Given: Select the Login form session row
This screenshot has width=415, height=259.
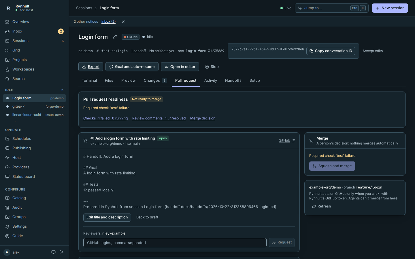Looking at the screenshot, I should 35,98.
